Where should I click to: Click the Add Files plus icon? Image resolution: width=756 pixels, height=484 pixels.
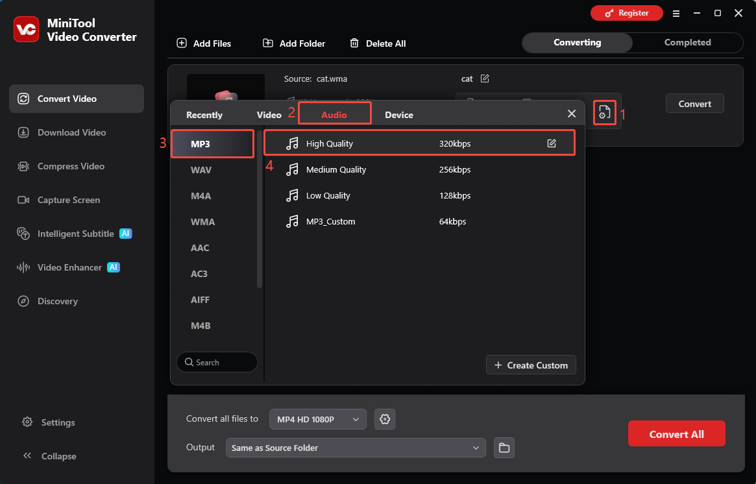coord(182,43)
